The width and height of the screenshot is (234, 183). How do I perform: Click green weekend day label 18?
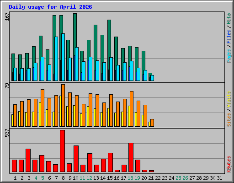(x=130, y=178)
